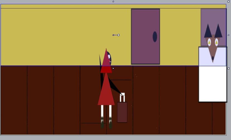This screenshot has width=231, height=140.
Task: Select the girl's red triangular dress
Action: coord(106,89)
